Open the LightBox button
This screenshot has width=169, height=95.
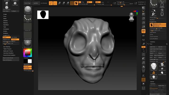[36, 3]
